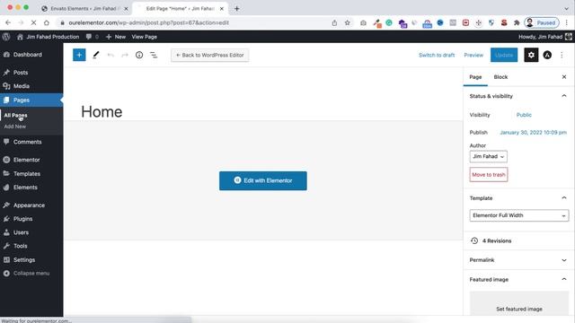
Task: Open the New content admin bar menu
Action: point(116,37)
